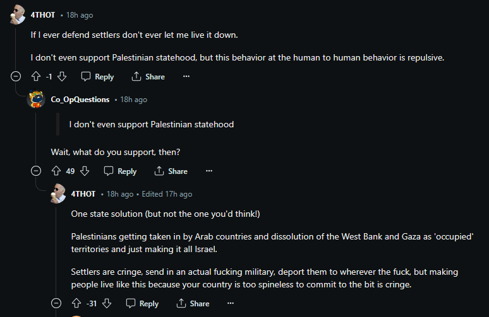This screenshot has height=317, width=489.
Task: Upvote 4THOT's reply scored -31
Action: [76, 304]
